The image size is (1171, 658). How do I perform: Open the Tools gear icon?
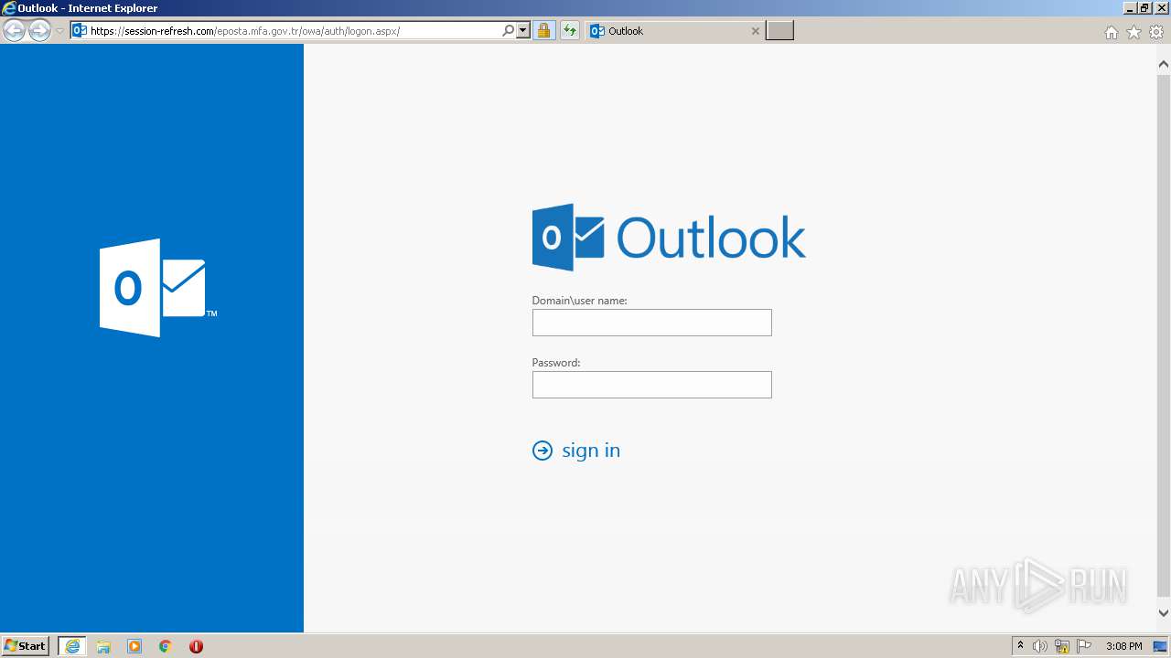pos(1156,32)
